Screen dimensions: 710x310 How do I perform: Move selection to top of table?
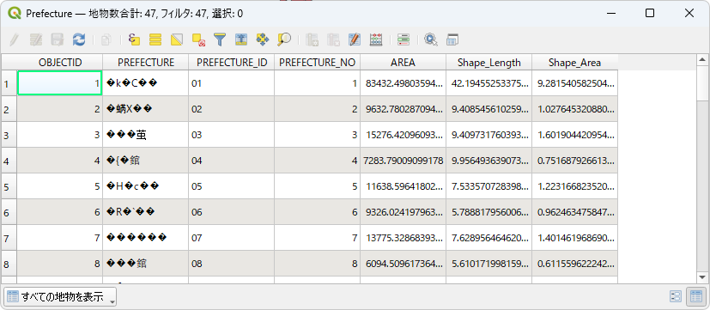click(241, 40)
